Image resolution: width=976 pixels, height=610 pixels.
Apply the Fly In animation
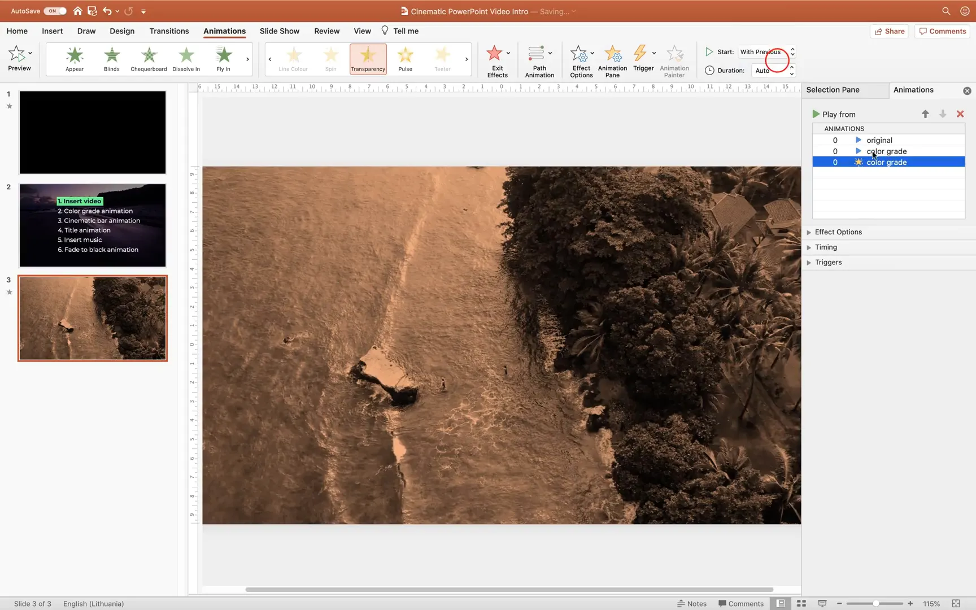[x=223, y=59]
